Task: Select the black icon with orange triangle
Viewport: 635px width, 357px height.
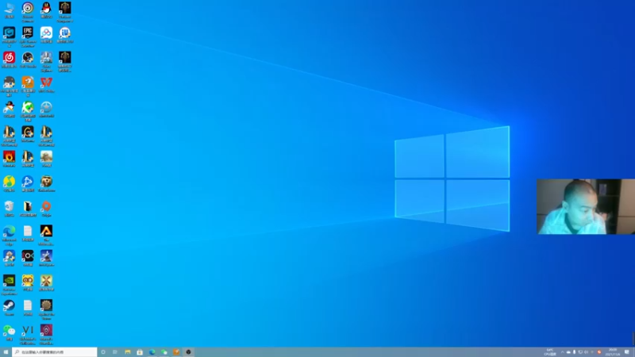Action: pyautogui.click(x=46, y=235)
